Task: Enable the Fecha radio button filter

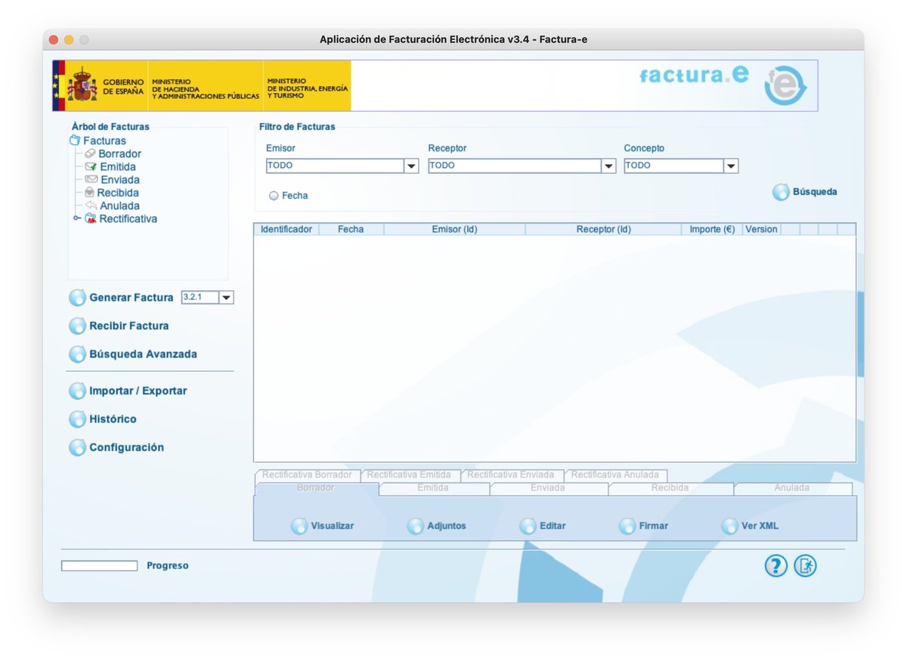Action: [274, 196]
